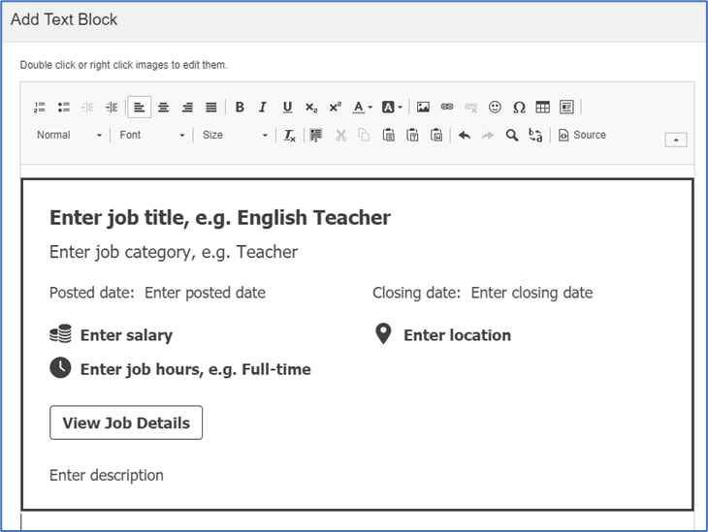Open the Size dropdown
Viewport: 708px width, 532px height.
click(x=235, y=135)
